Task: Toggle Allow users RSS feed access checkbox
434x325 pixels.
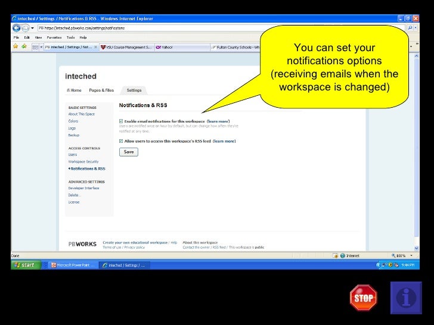Action: click(x=121, y=141)
